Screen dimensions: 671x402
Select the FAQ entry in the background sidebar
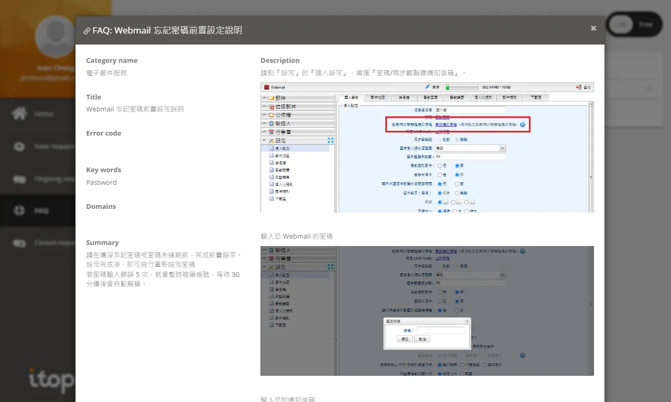pos(38,211)
